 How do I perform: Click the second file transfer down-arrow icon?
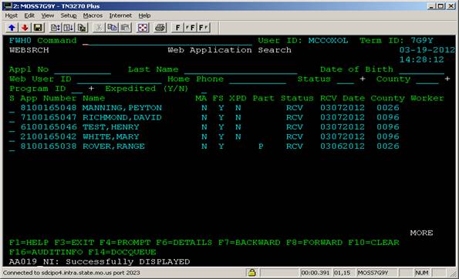[69, 28]
